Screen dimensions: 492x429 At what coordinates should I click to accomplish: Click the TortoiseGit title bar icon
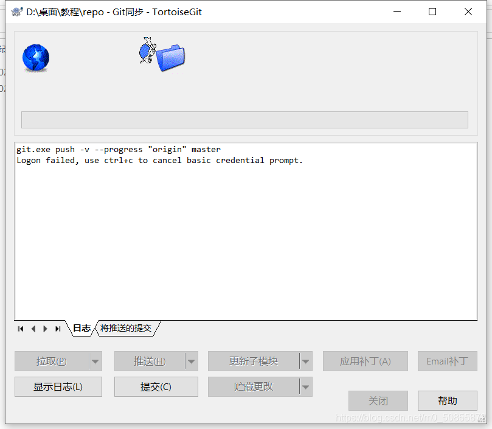pos(17,12)
